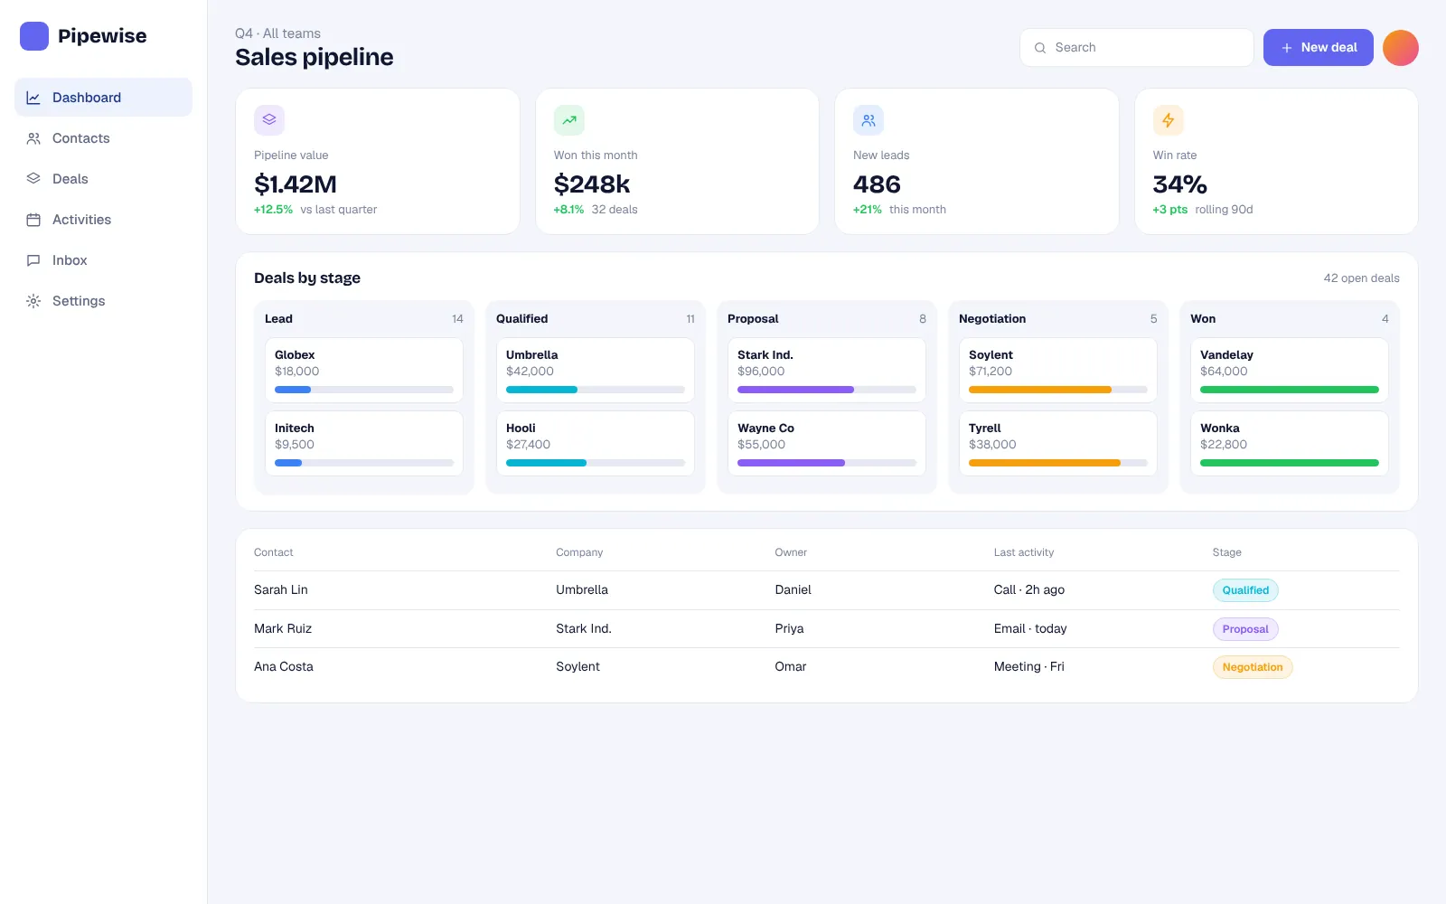Open the Hooli $27,400 deal card
Viewport: 1446px width, 904px height.
click(596, 444)
